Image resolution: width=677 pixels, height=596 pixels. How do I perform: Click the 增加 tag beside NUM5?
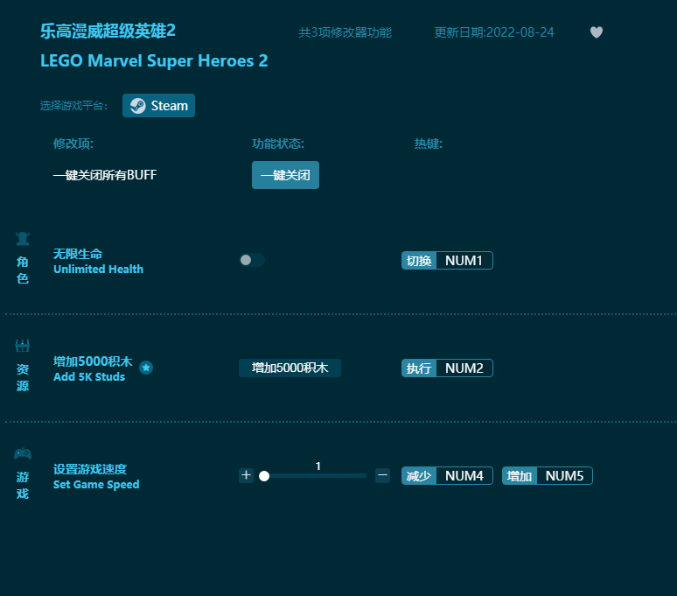coord(520,475)
